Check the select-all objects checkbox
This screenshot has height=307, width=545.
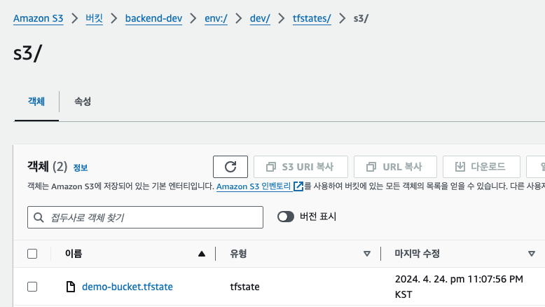pyautogui.click(x=32, y=254)
